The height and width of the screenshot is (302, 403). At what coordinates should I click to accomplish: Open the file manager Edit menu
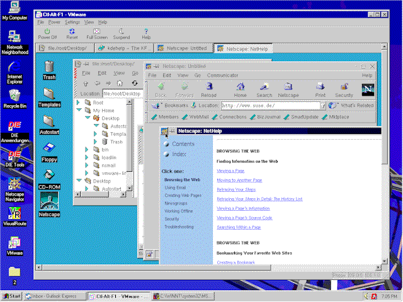coord(102,73)
